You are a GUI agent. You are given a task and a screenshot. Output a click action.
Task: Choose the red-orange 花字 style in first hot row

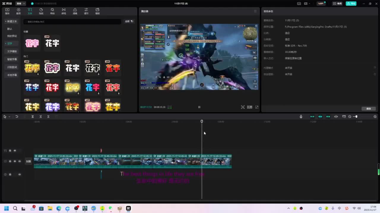coord(113,68)
